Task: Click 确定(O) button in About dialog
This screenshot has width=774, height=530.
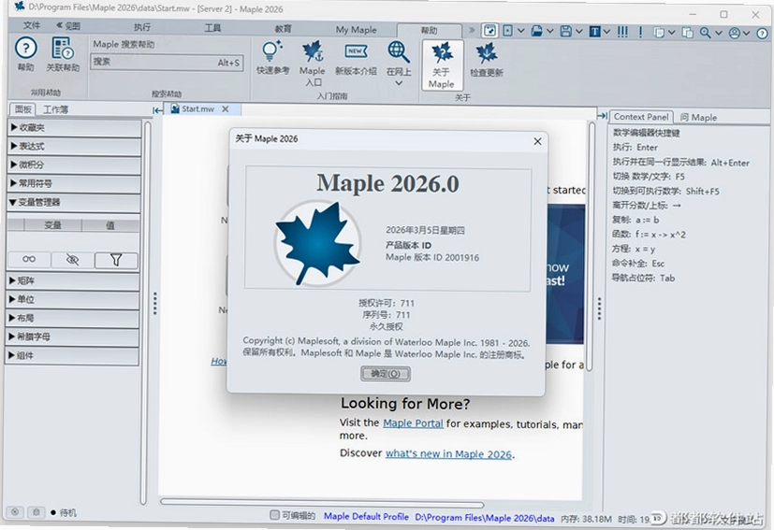Action: click(385, 374)
